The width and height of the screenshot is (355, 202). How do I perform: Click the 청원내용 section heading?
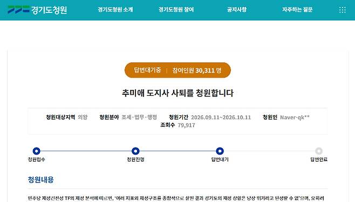pos(41,180)
